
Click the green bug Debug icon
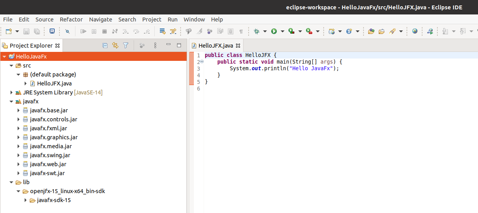[256, 31]
